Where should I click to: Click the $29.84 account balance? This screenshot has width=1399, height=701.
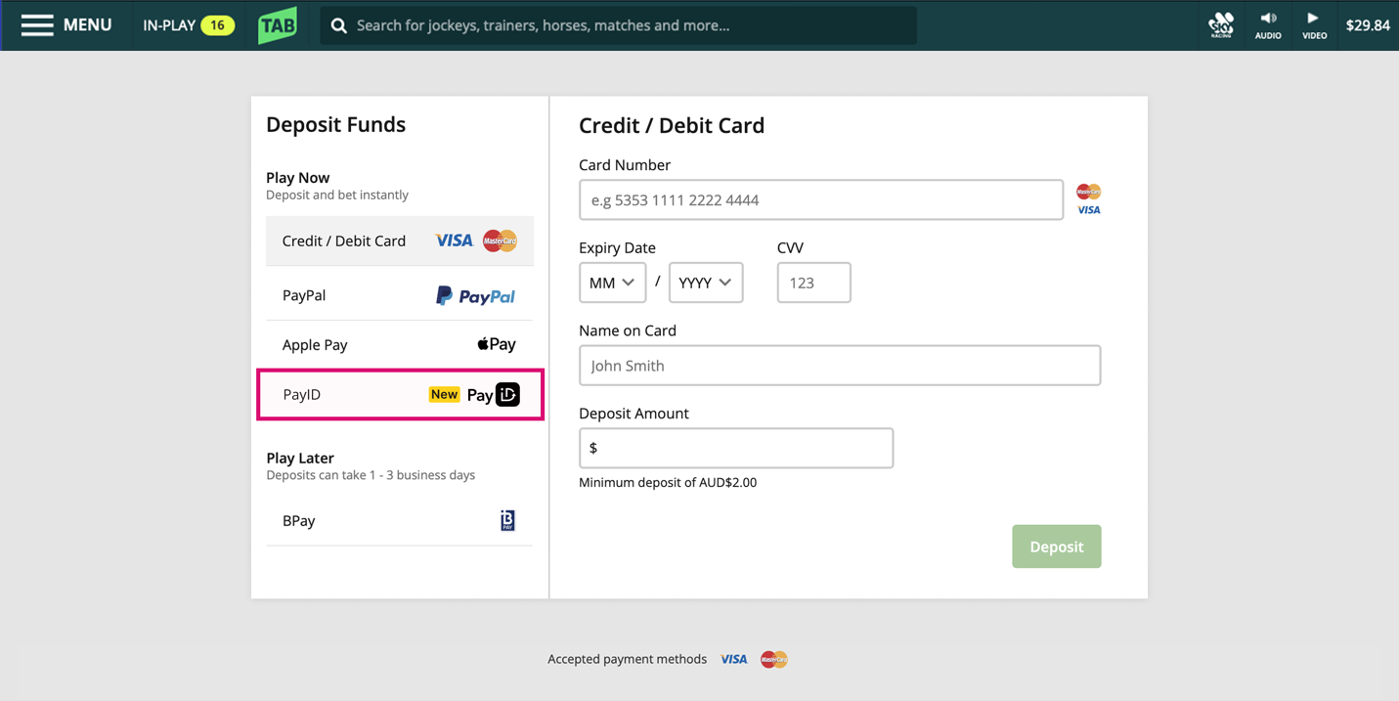1367,25
